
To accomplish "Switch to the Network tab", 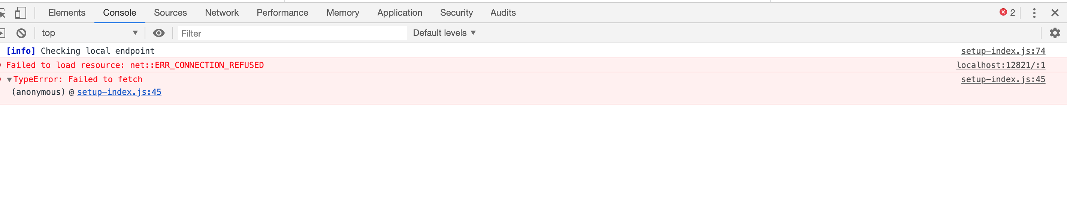I will coord(222,12).
